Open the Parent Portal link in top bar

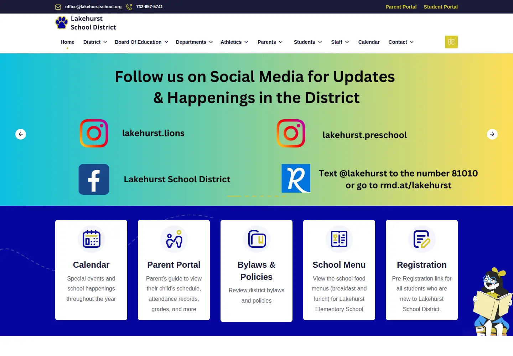(401, 7)
